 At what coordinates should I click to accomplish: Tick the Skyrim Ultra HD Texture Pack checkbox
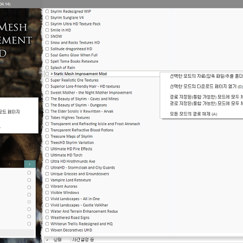tap(47, 24)
